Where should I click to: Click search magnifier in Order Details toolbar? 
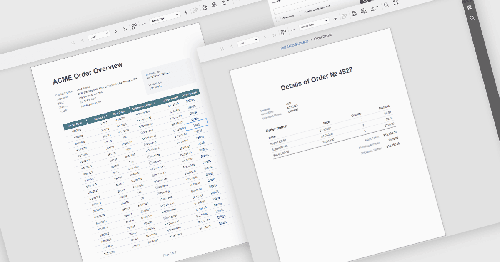click(x=387, y=5)
